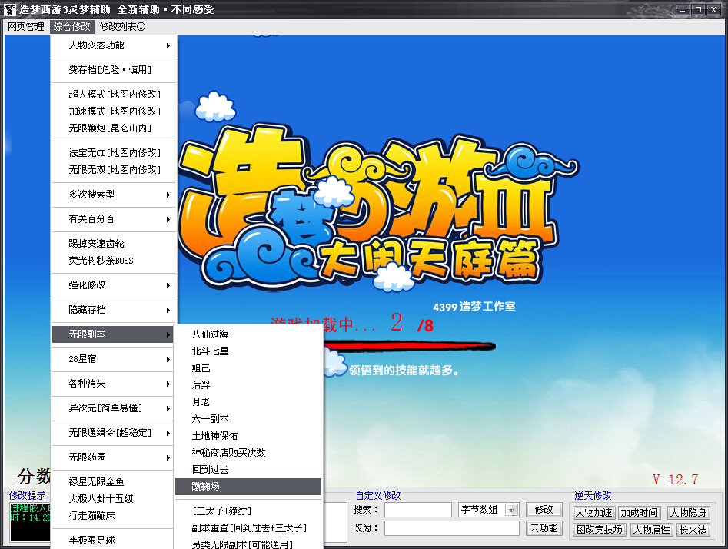
Task: Choose 八仙过海 in submenu
Action: click(248, 334)
